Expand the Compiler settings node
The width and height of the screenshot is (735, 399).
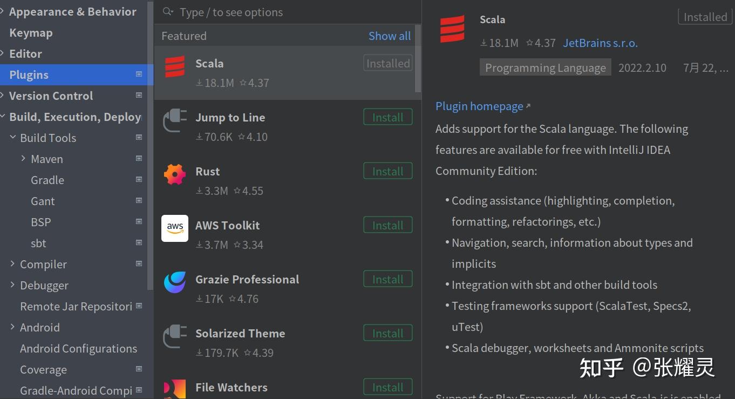click(13, 264)
